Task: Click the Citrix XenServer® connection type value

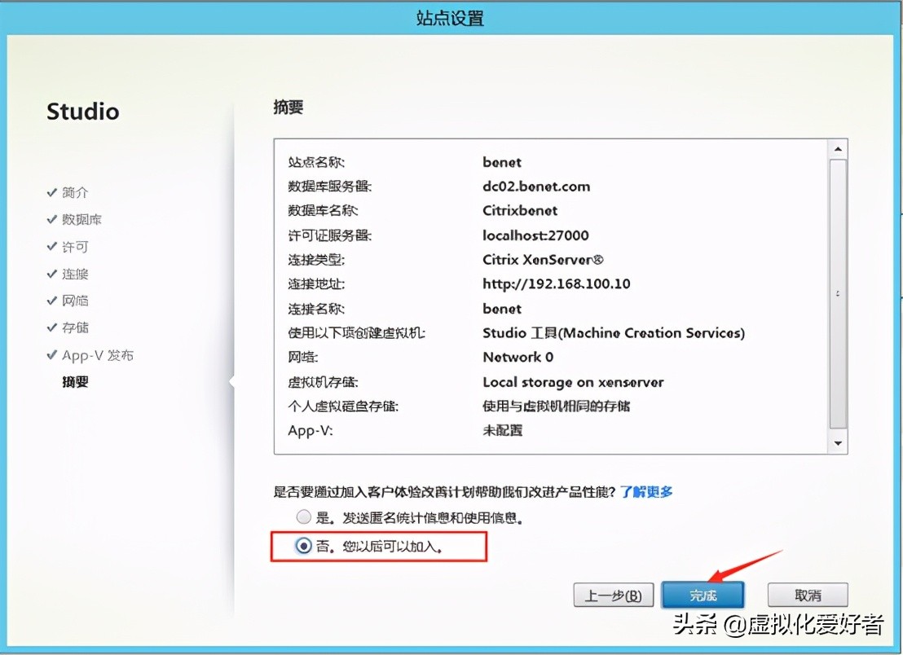Action: tap(543, 260)
